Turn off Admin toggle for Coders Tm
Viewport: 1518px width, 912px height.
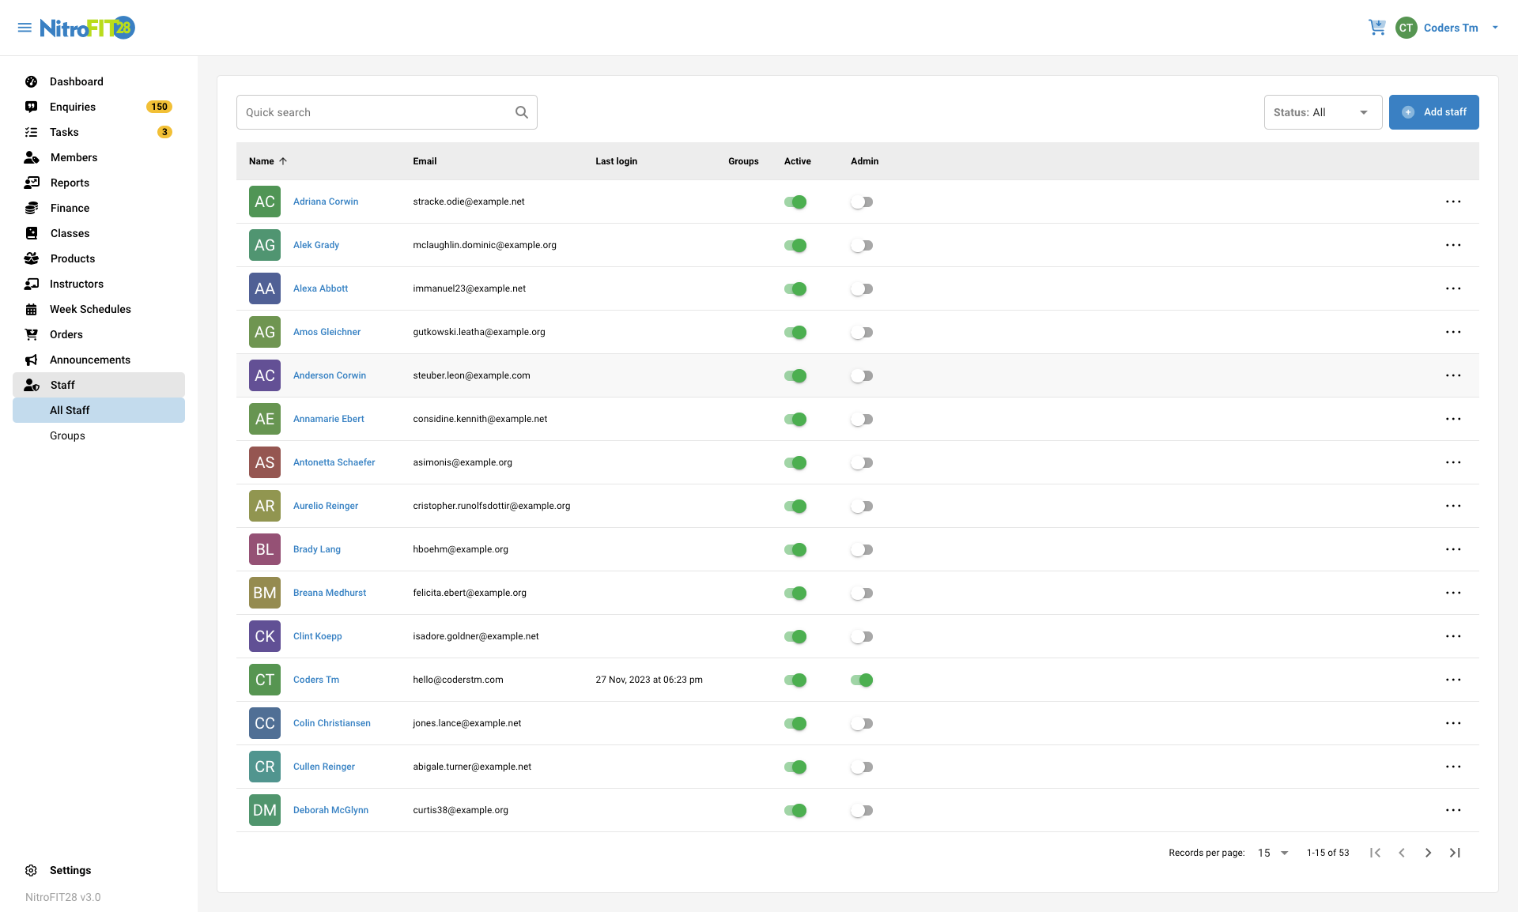pyautogui.click(x=862, y=680)
